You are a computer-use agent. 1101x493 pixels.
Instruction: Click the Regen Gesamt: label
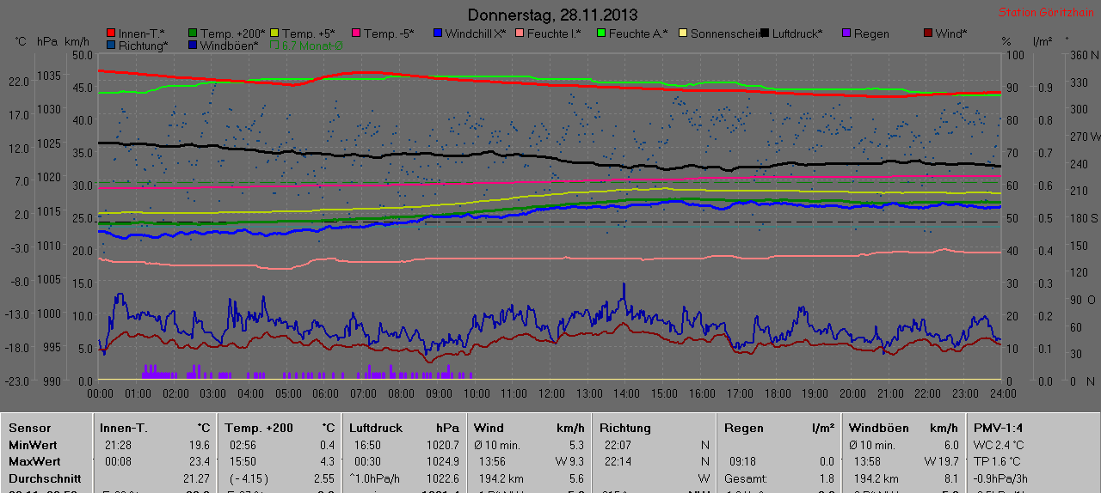[744, 478]
